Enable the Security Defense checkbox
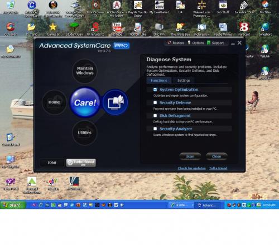The width and height of the screenshot is (279, 245). coord(155,102)
